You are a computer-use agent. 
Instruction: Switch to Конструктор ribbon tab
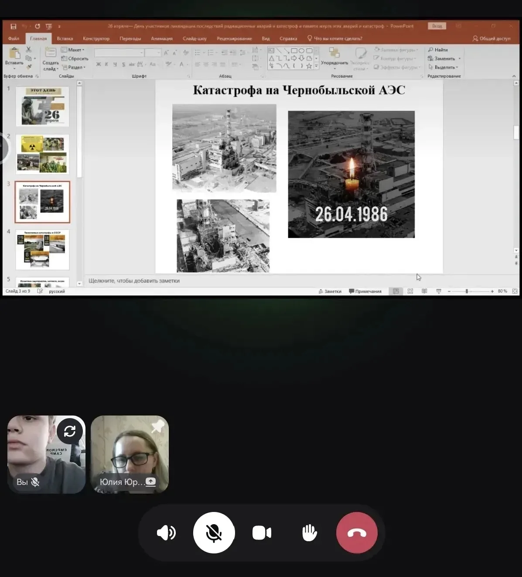click(x=96, y=38)
